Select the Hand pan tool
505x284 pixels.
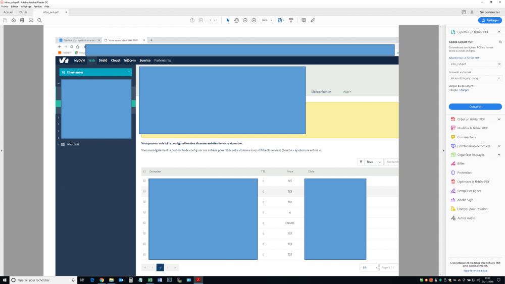(x=236, y=20)
